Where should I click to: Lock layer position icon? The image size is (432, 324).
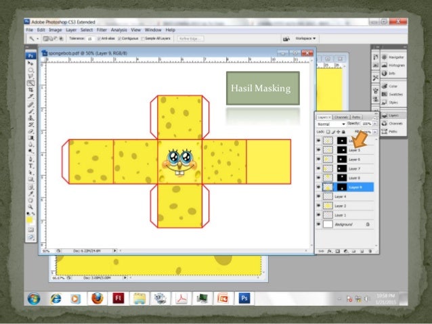[x=339, y=132]
